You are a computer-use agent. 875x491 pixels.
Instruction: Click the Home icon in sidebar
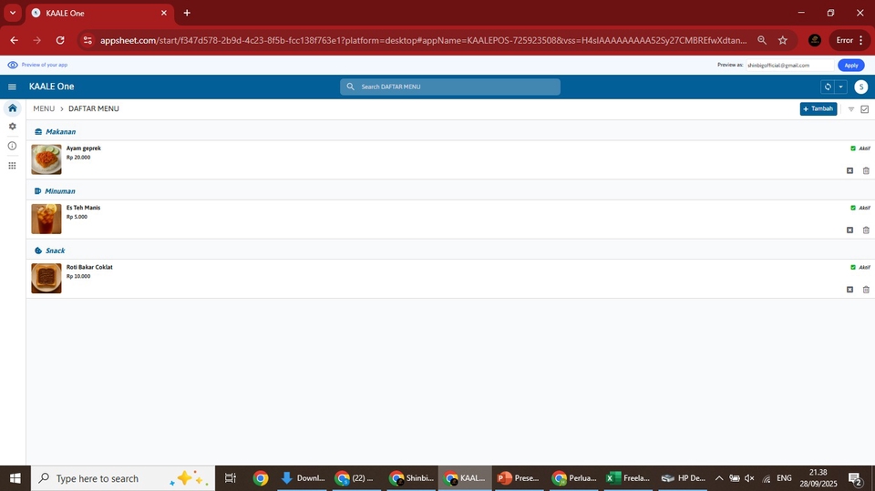pyautogui.click(x=12, y=107)
